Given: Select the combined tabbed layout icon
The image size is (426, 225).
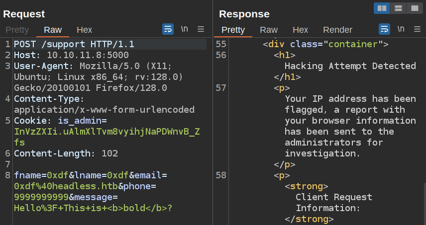Looking at the screenshot, I should point(414,8).
